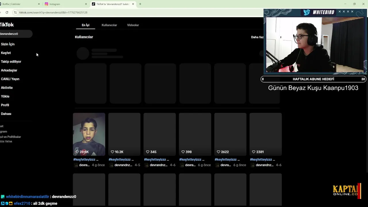The height and width of the screenshot is (207, 368).
Task: Click the TikTok search box containing devrandenzz0
Action: tap(16, 34)
